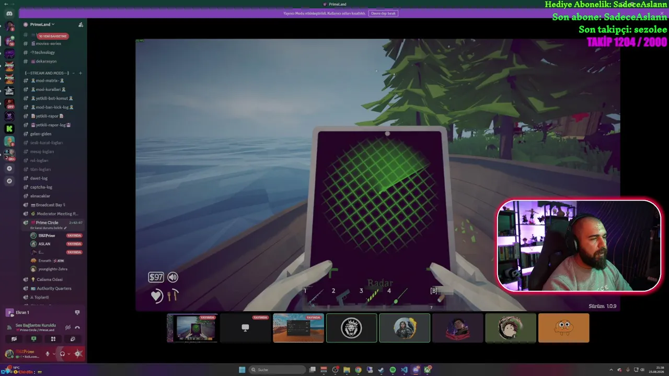Jump to the 10 YENİ BAHSETME mentions pill
The image size is (669, 376).
point(53,36)
